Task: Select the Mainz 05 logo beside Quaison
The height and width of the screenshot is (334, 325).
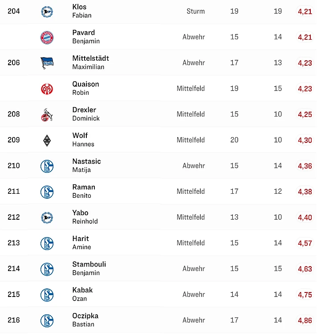Action: [x=47, y=89]
